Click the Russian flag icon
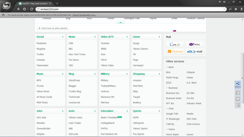This screenshot has width=244, height=137. point(174,31)
